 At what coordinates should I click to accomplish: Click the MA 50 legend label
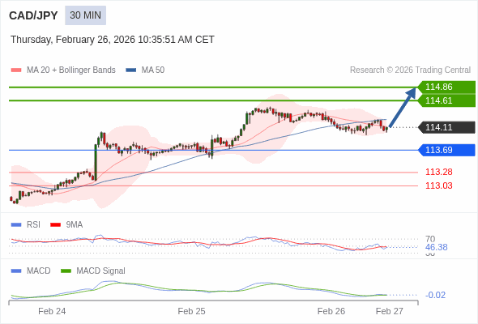pos(153,70)
